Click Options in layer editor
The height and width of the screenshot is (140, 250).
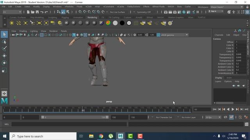pos(228,81)
